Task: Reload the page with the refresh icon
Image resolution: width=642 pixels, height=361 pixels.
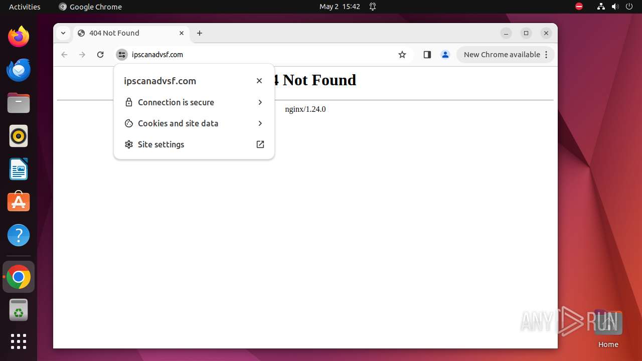Action: (100, 55)
